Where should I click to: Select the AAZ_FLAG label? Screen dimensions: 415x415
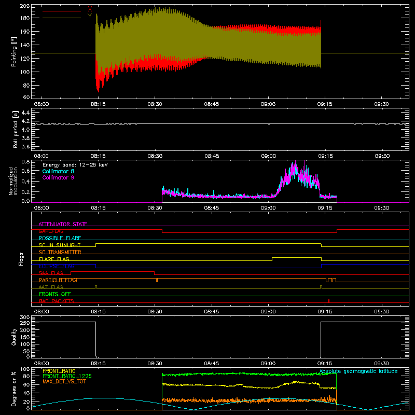[x=51, y=287]
